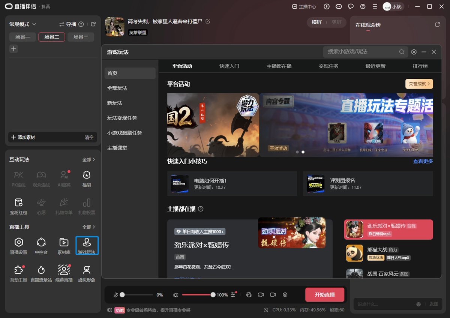Switch to 快速入门 tab
This screenshot has width=450, height=318.
click(x=229, y=66)
